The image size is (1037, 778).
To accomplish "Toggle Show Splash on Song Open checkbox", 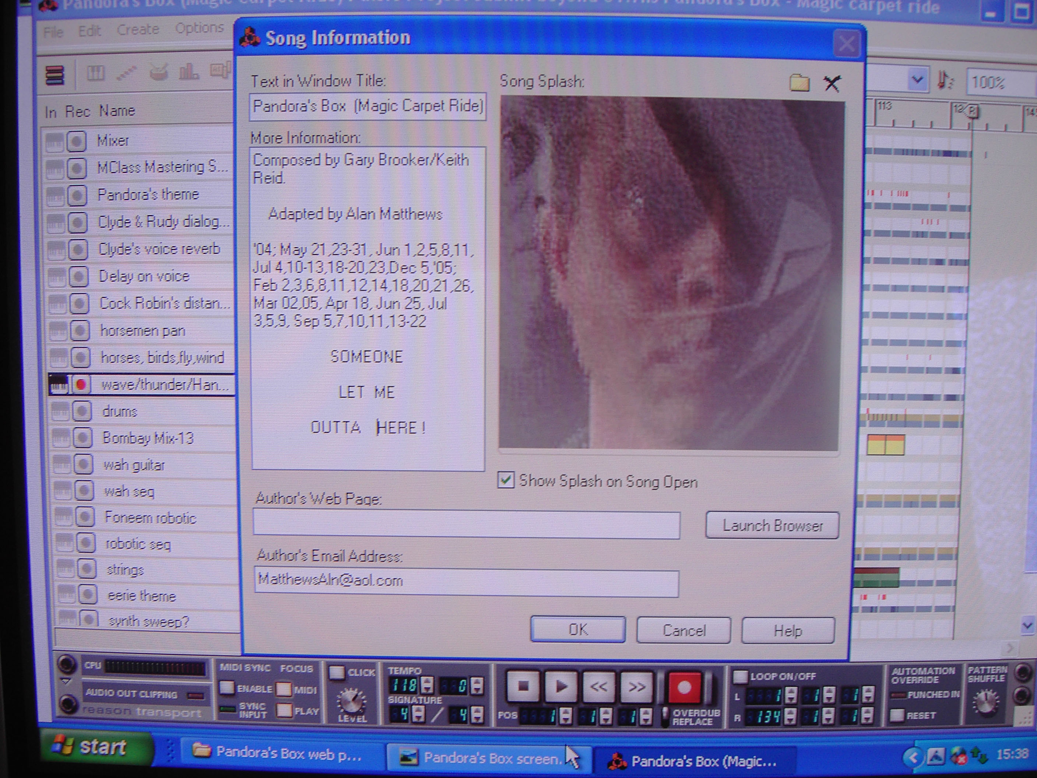I will click(x=506, y=480).
